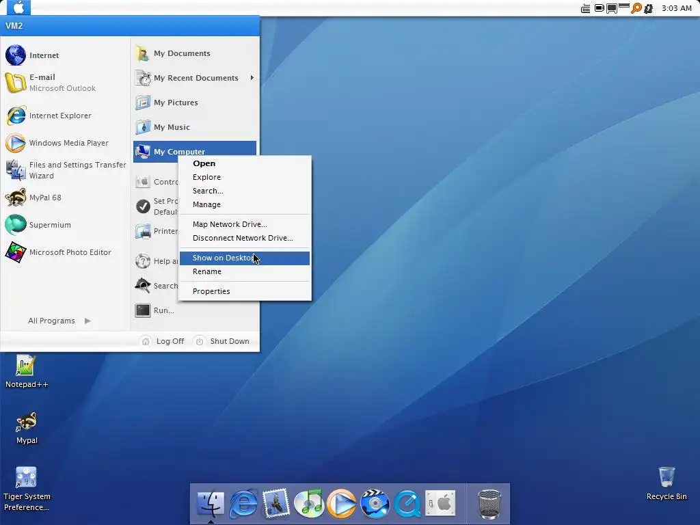This screenshot has width=700, height=525.
Task: Click the orange magnifier tray icon
Action: click(x=636, y=8)
